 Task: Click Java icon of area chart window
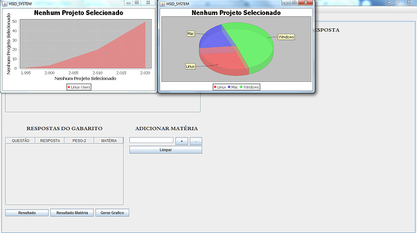(x=5, y=4)
